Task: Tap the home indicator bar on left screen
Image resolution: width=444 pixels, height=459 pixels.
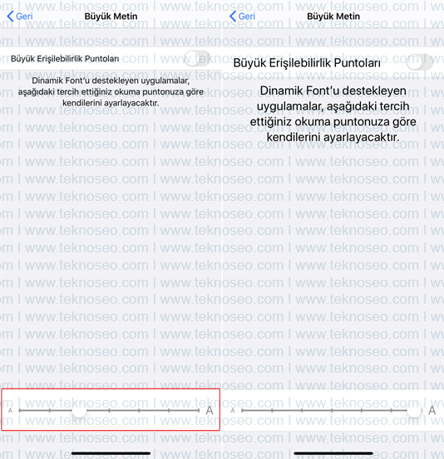Action: coord(111,453)
